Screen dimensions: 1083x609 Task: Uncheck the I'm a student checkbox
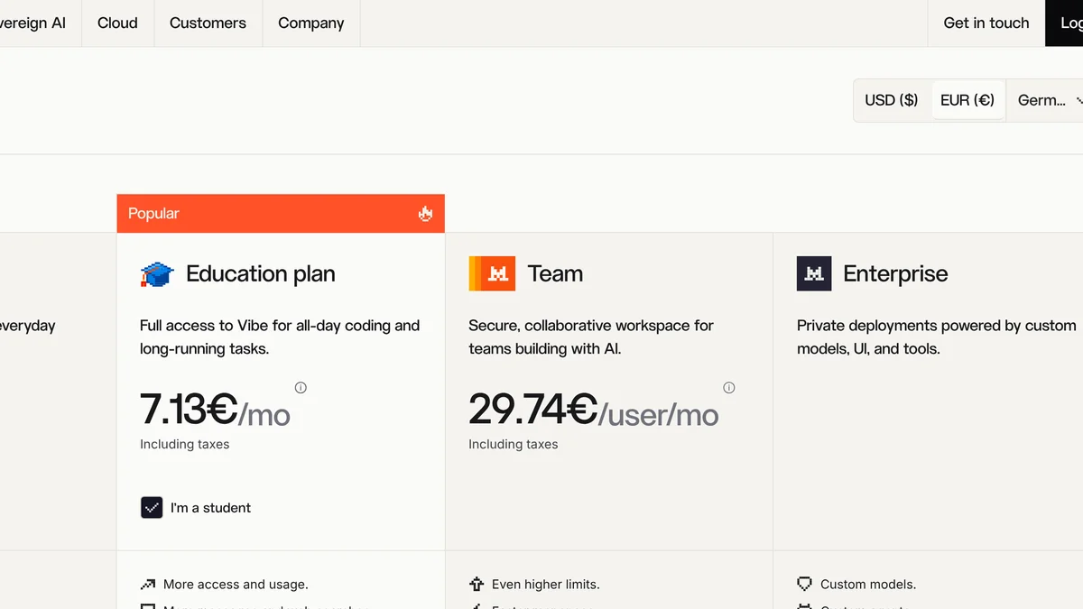tap(152, 508)
